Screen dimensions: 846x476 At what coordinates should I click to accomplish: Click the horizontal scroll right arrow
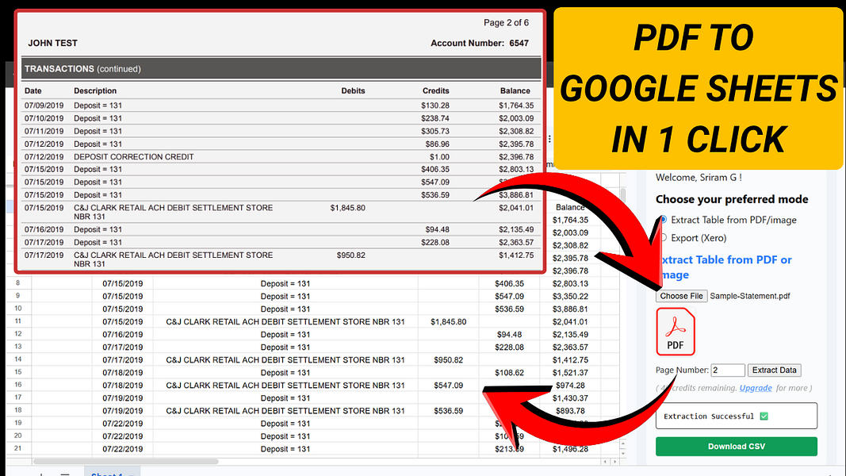pyautogui.click(x=614, y=462)
